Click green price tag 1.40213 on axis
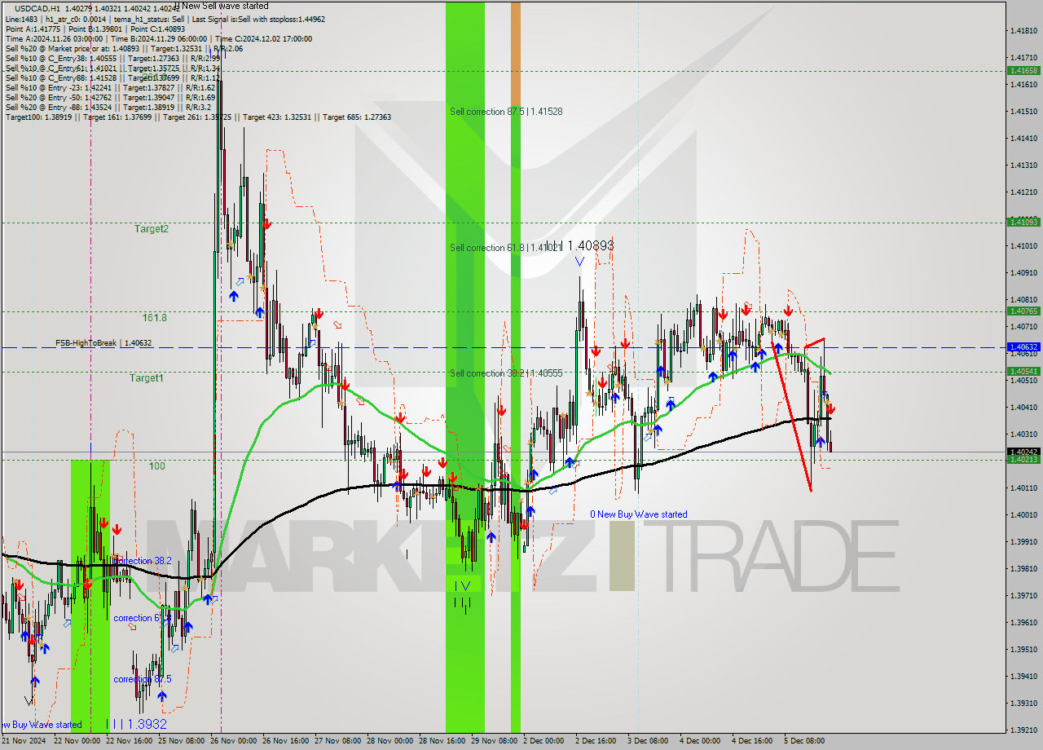The height and width of the screenshot is (750, 1043). click(1023, 459)
